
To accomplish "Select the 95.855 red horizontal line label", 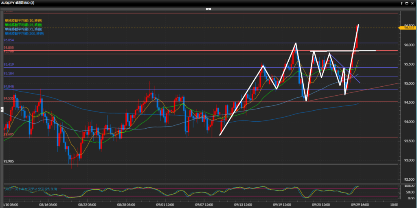I will click(x=9, y=48).
